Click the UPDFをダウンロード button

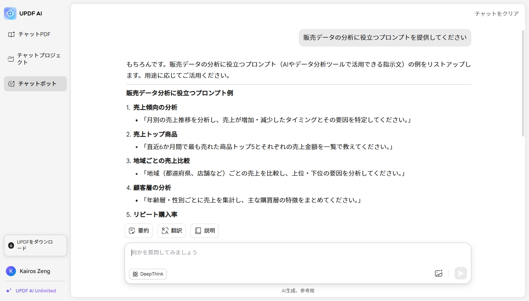[x=35, y=245]
